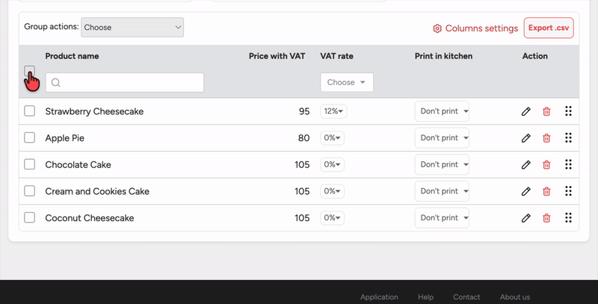Image resolution: width=598 pixels, height=304 pixels.
Task: Edit the Strawberry Cheesecake product
Action: coord(526,111)
